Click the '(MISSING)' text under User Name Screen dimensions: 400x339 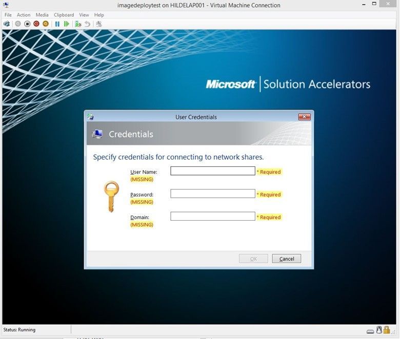[x=142, y=179]
